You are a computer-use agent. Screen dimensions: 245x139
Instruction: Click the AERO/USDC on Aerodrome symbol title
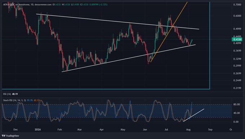tap(17, 5)
